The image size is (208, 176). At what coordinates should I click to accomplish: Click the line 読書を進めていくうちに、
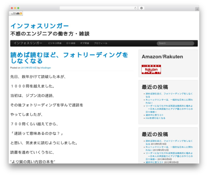(x=32, y=152)
